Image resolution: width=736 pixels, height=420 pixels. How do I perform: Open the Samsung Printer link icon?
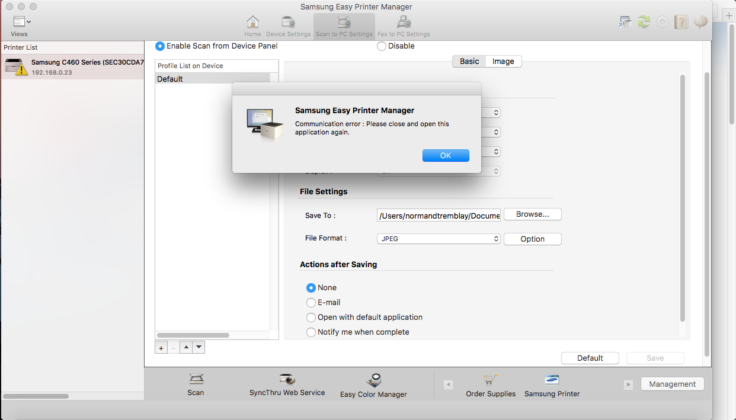(x=552, y=380)
